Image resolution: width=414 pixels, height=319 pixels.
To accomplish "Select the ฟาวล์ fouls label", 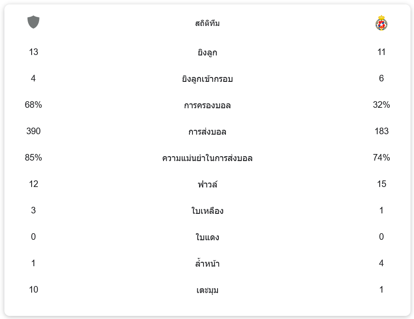I will point(207,185).
